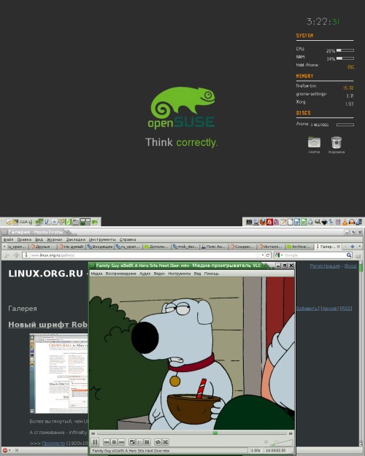Close the Галер... tab in Firefox

click(339, 247)
